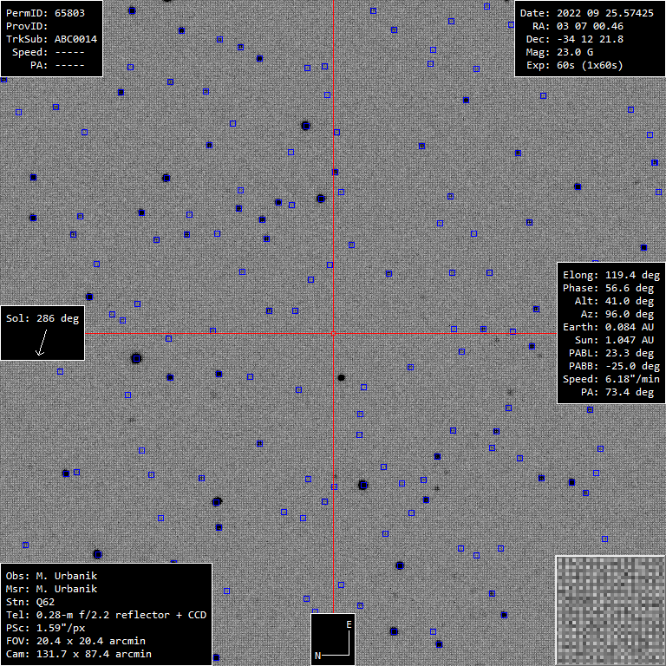The height and width of the screenshot is (666, 666).
Task: Open the zoomed target thumbnail in corner
Action: 610,610
